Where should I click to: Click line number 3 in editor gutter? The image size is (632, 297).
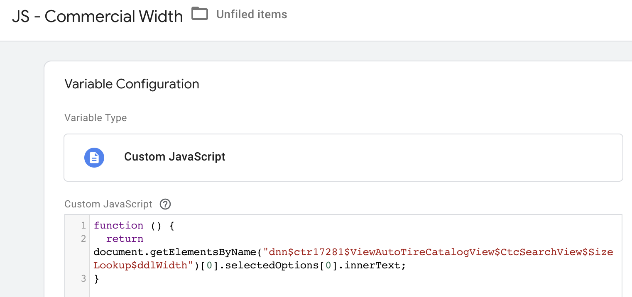(x=83, y=279)
